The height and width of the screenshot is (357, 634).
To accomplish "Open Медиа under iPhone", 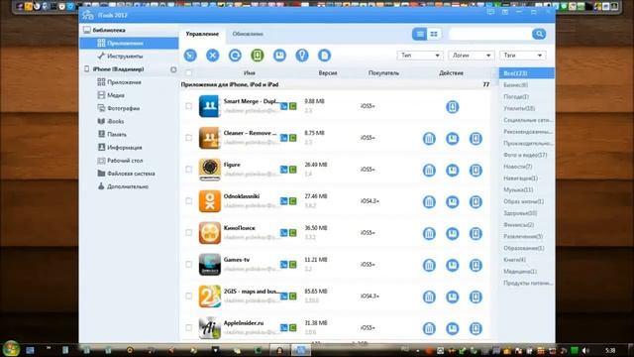I will (115, 95).
